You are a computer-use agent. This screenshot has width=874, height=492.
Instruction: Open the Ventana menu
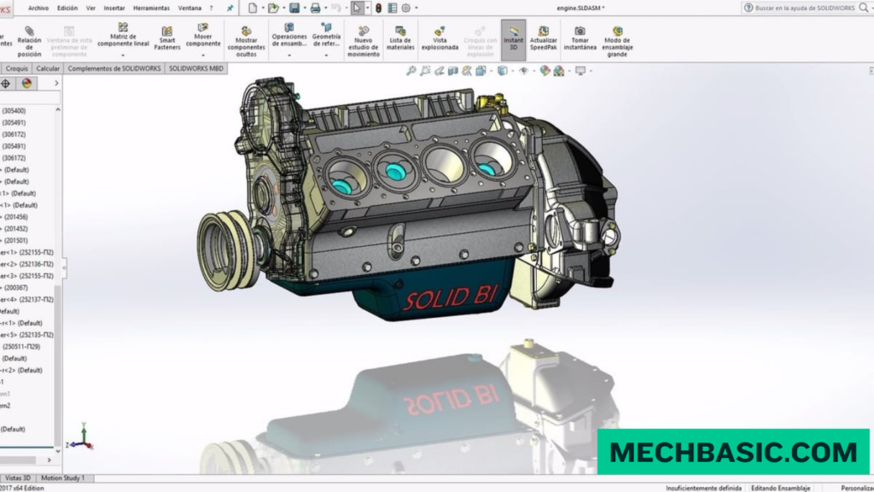189,9
